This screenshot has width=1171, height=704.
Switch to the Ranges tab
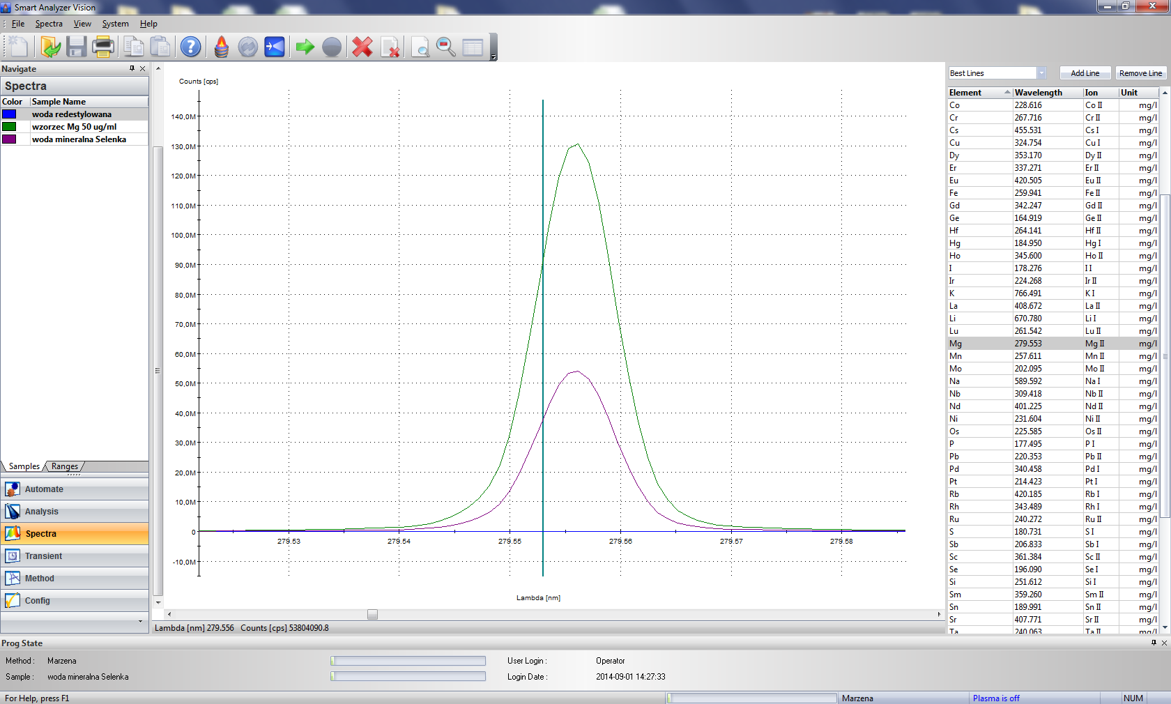pos(65,466)
